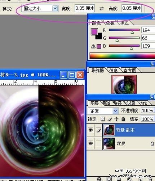Viewport: 155px width, 181px height.
Task: Enable lock position move icon
Action: coord(116,119)
